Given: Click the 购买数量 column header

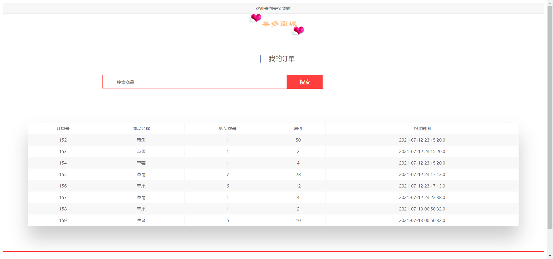Looking at the screenshot, I should (x=228, y=128).
